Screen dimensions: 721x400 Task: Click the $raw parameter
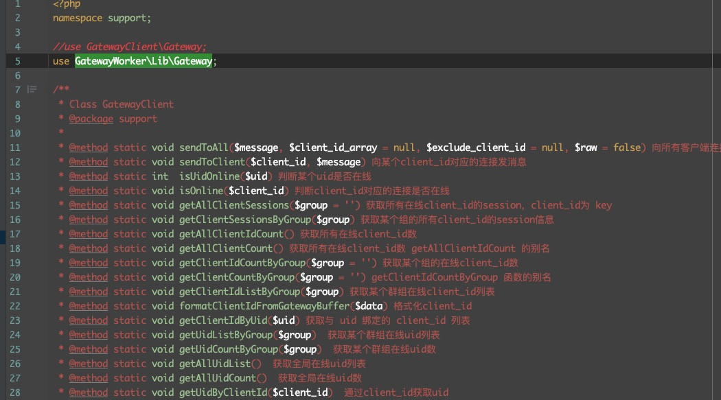(585, 148)
